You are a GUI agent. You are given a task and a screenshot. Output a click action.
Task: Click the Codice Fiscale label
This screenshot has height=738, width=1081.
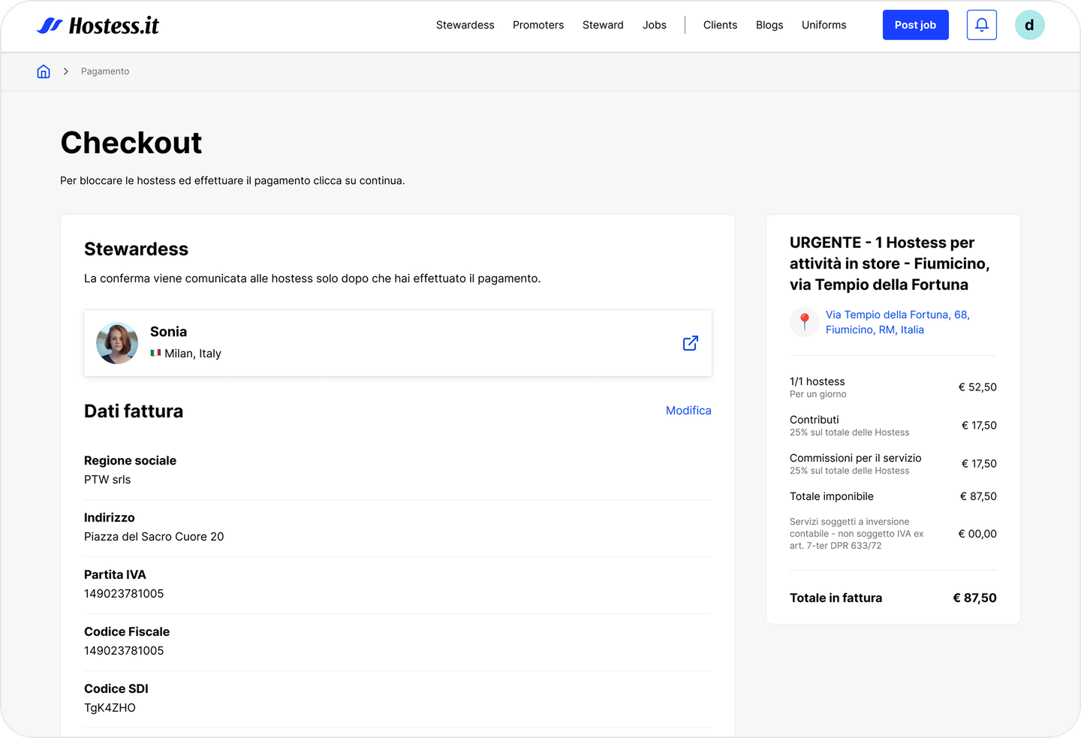[127, 632]
